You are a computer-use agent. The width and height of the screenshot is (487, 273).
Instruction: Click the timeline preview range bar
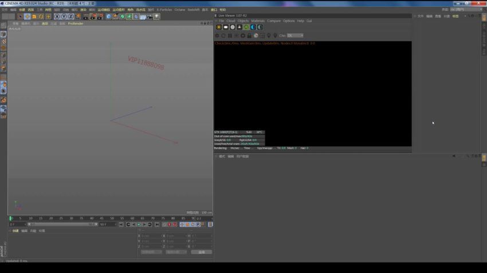click(x=62, y=224)
